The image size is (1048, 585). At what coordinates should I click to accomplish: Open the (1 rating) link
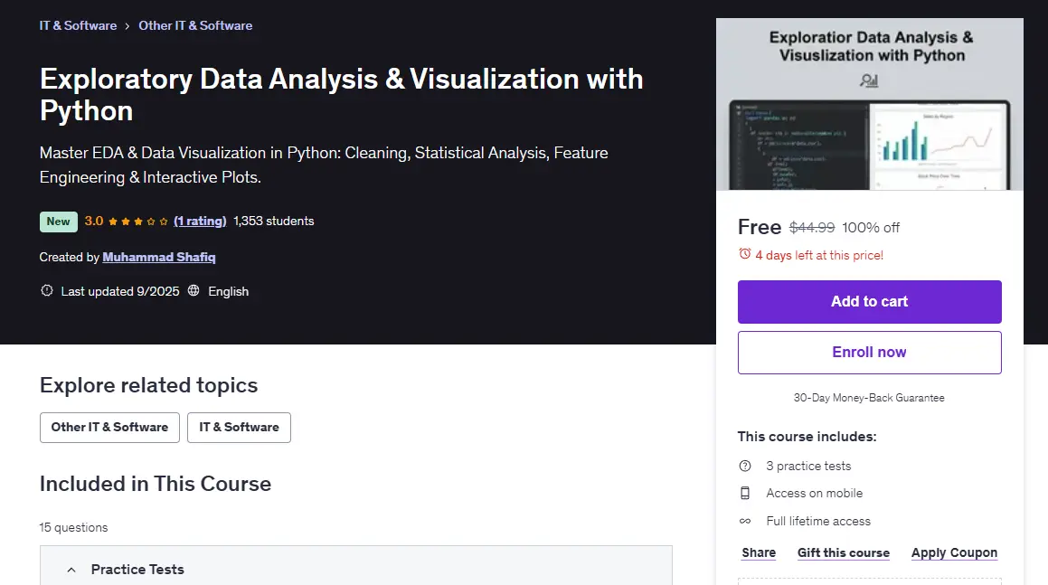tap(200, 221)
